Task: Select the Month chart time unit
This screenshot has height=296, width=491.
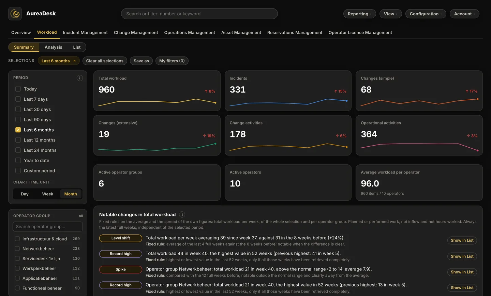Action: (x=71, y=194)
